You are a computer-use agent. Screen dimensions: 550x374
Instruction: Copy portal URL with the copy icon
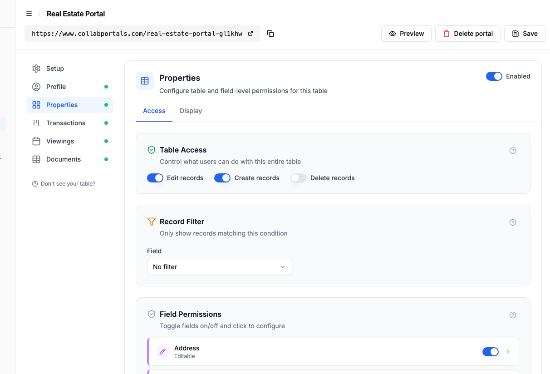pyautogui.click(x=270, y=34)
